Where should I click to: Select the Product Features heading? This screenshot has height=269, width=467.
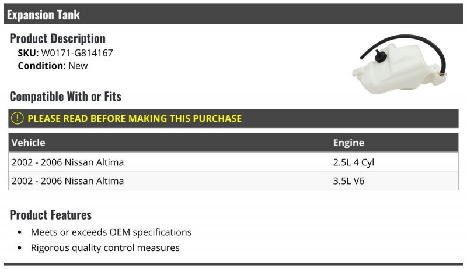pyautogui.click(x=51, y=215)
